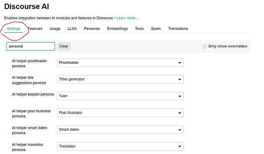Screen dimensions: 264x154
Task: Switch to the Features tab
Action: (35, 29)
